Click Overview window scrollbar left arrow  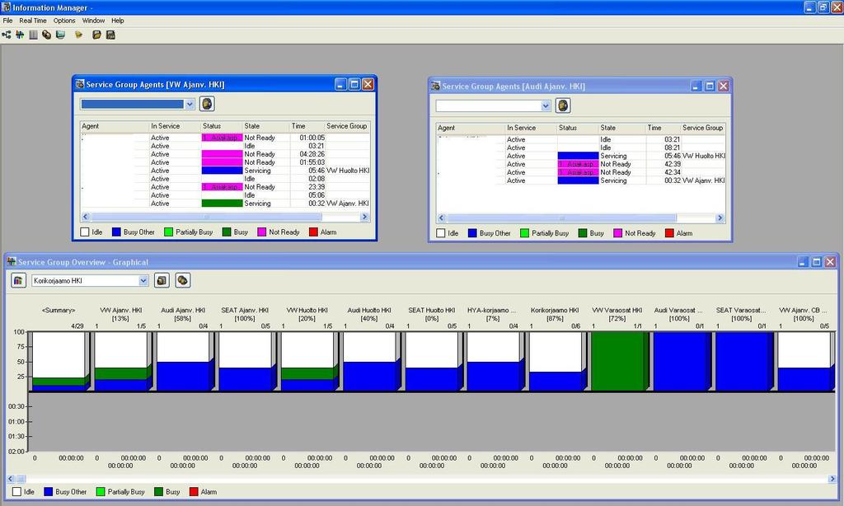[11, 479]
